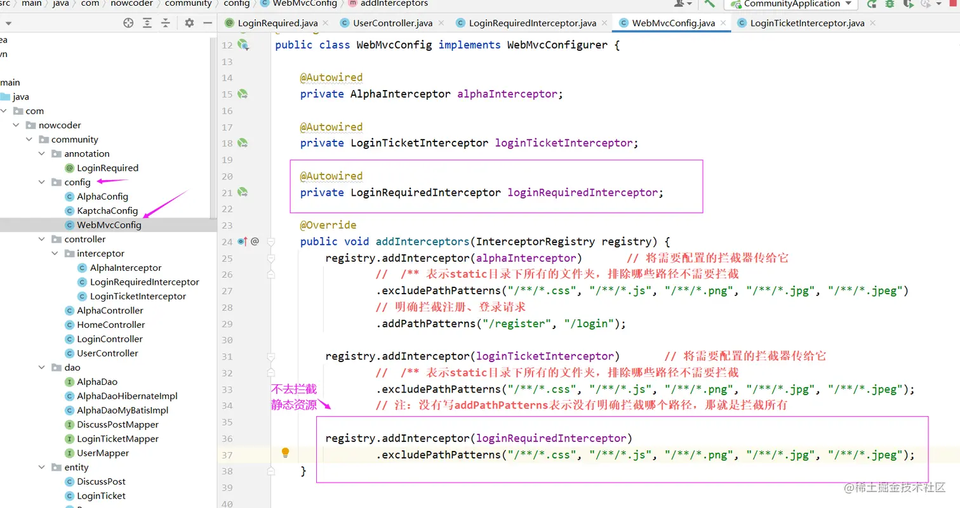
Task: Click the WebMvcConfig breadcrumb in navigation bar
Action: coord(305,3)
